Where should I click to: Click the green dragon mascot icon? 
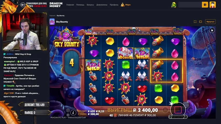click(174, 5)
